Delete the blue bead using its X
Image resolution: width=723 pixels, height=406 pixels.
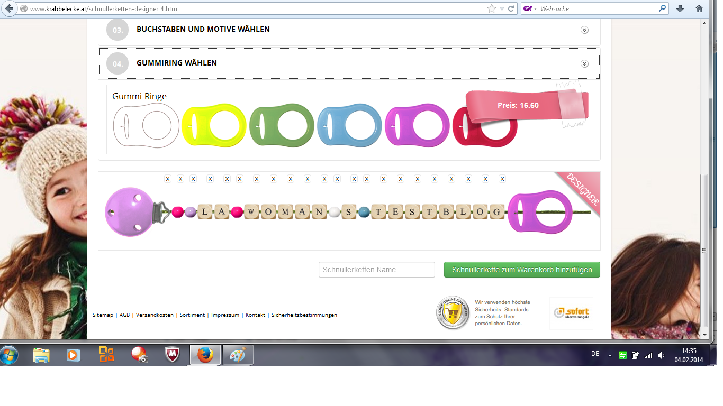tap(367, 179)
